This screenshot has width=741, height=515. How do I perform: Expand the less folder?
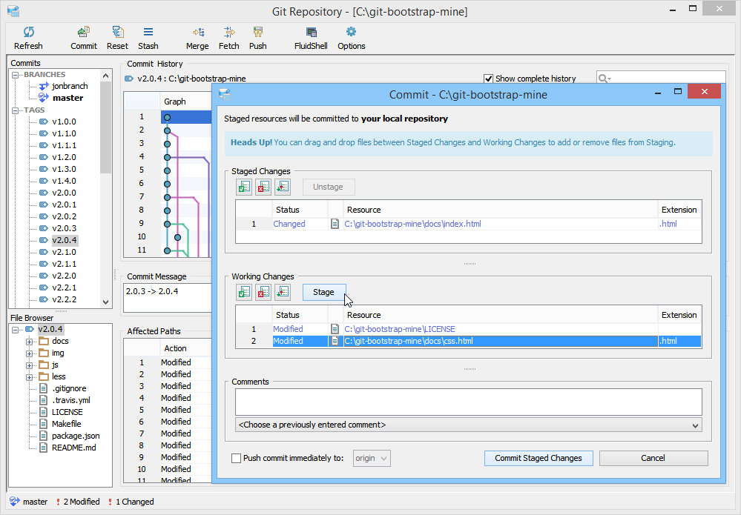pyautogui.click(x=30, y=376)
